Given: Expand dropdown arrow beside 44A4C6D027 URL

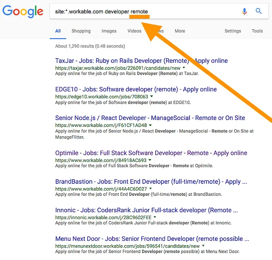Looking at the screenshot, I should pyautogui.click(x=150, y=189).
